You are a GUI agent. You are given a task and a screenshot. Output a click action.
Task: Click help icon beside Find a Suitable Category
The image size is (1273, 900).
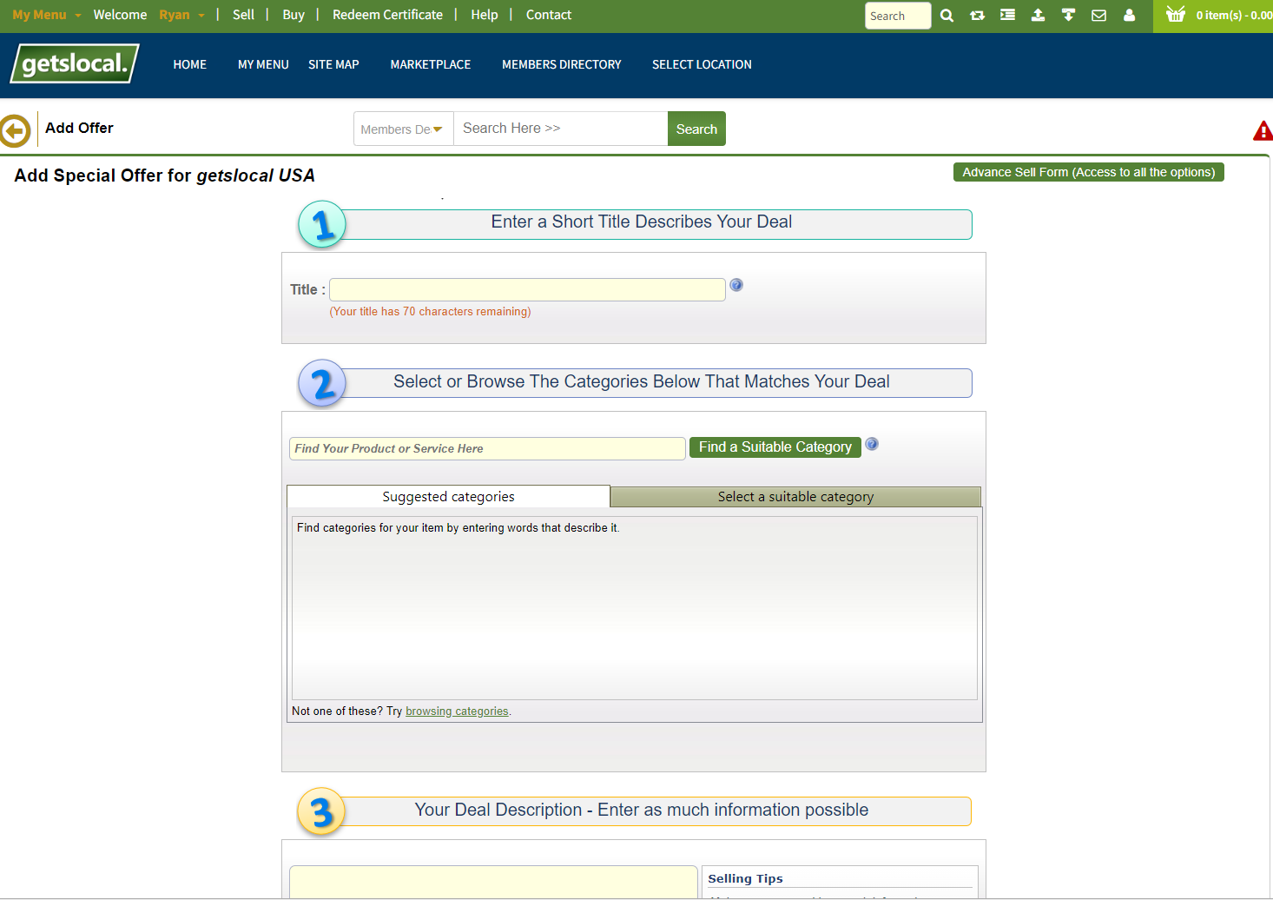[x=872, y=444]
